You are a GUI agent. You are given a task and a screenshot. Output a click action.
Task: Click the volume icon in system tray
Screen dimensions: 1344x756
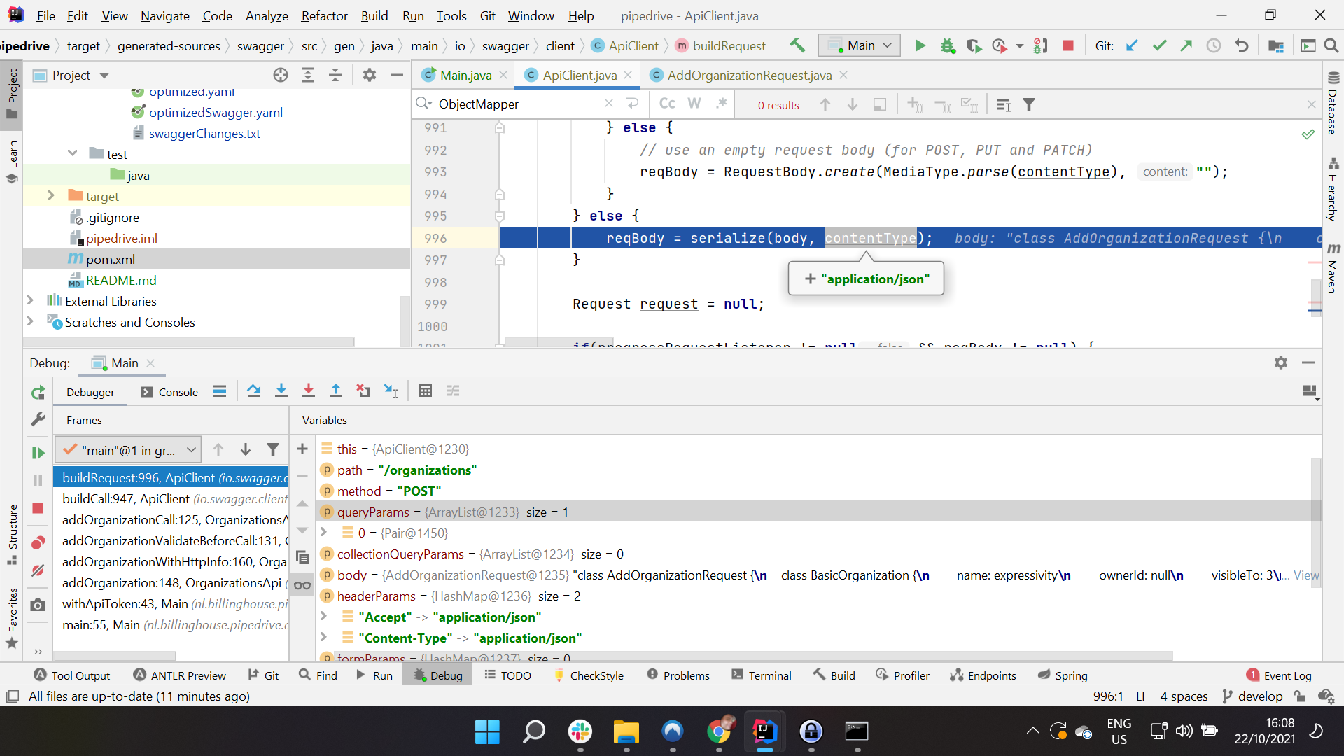tap(1184, 731)
